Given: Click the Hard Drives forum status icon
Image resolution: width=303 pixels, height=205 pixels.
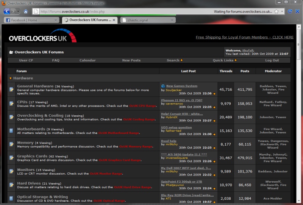Looking at the screenshot, I should coord(11,185).
